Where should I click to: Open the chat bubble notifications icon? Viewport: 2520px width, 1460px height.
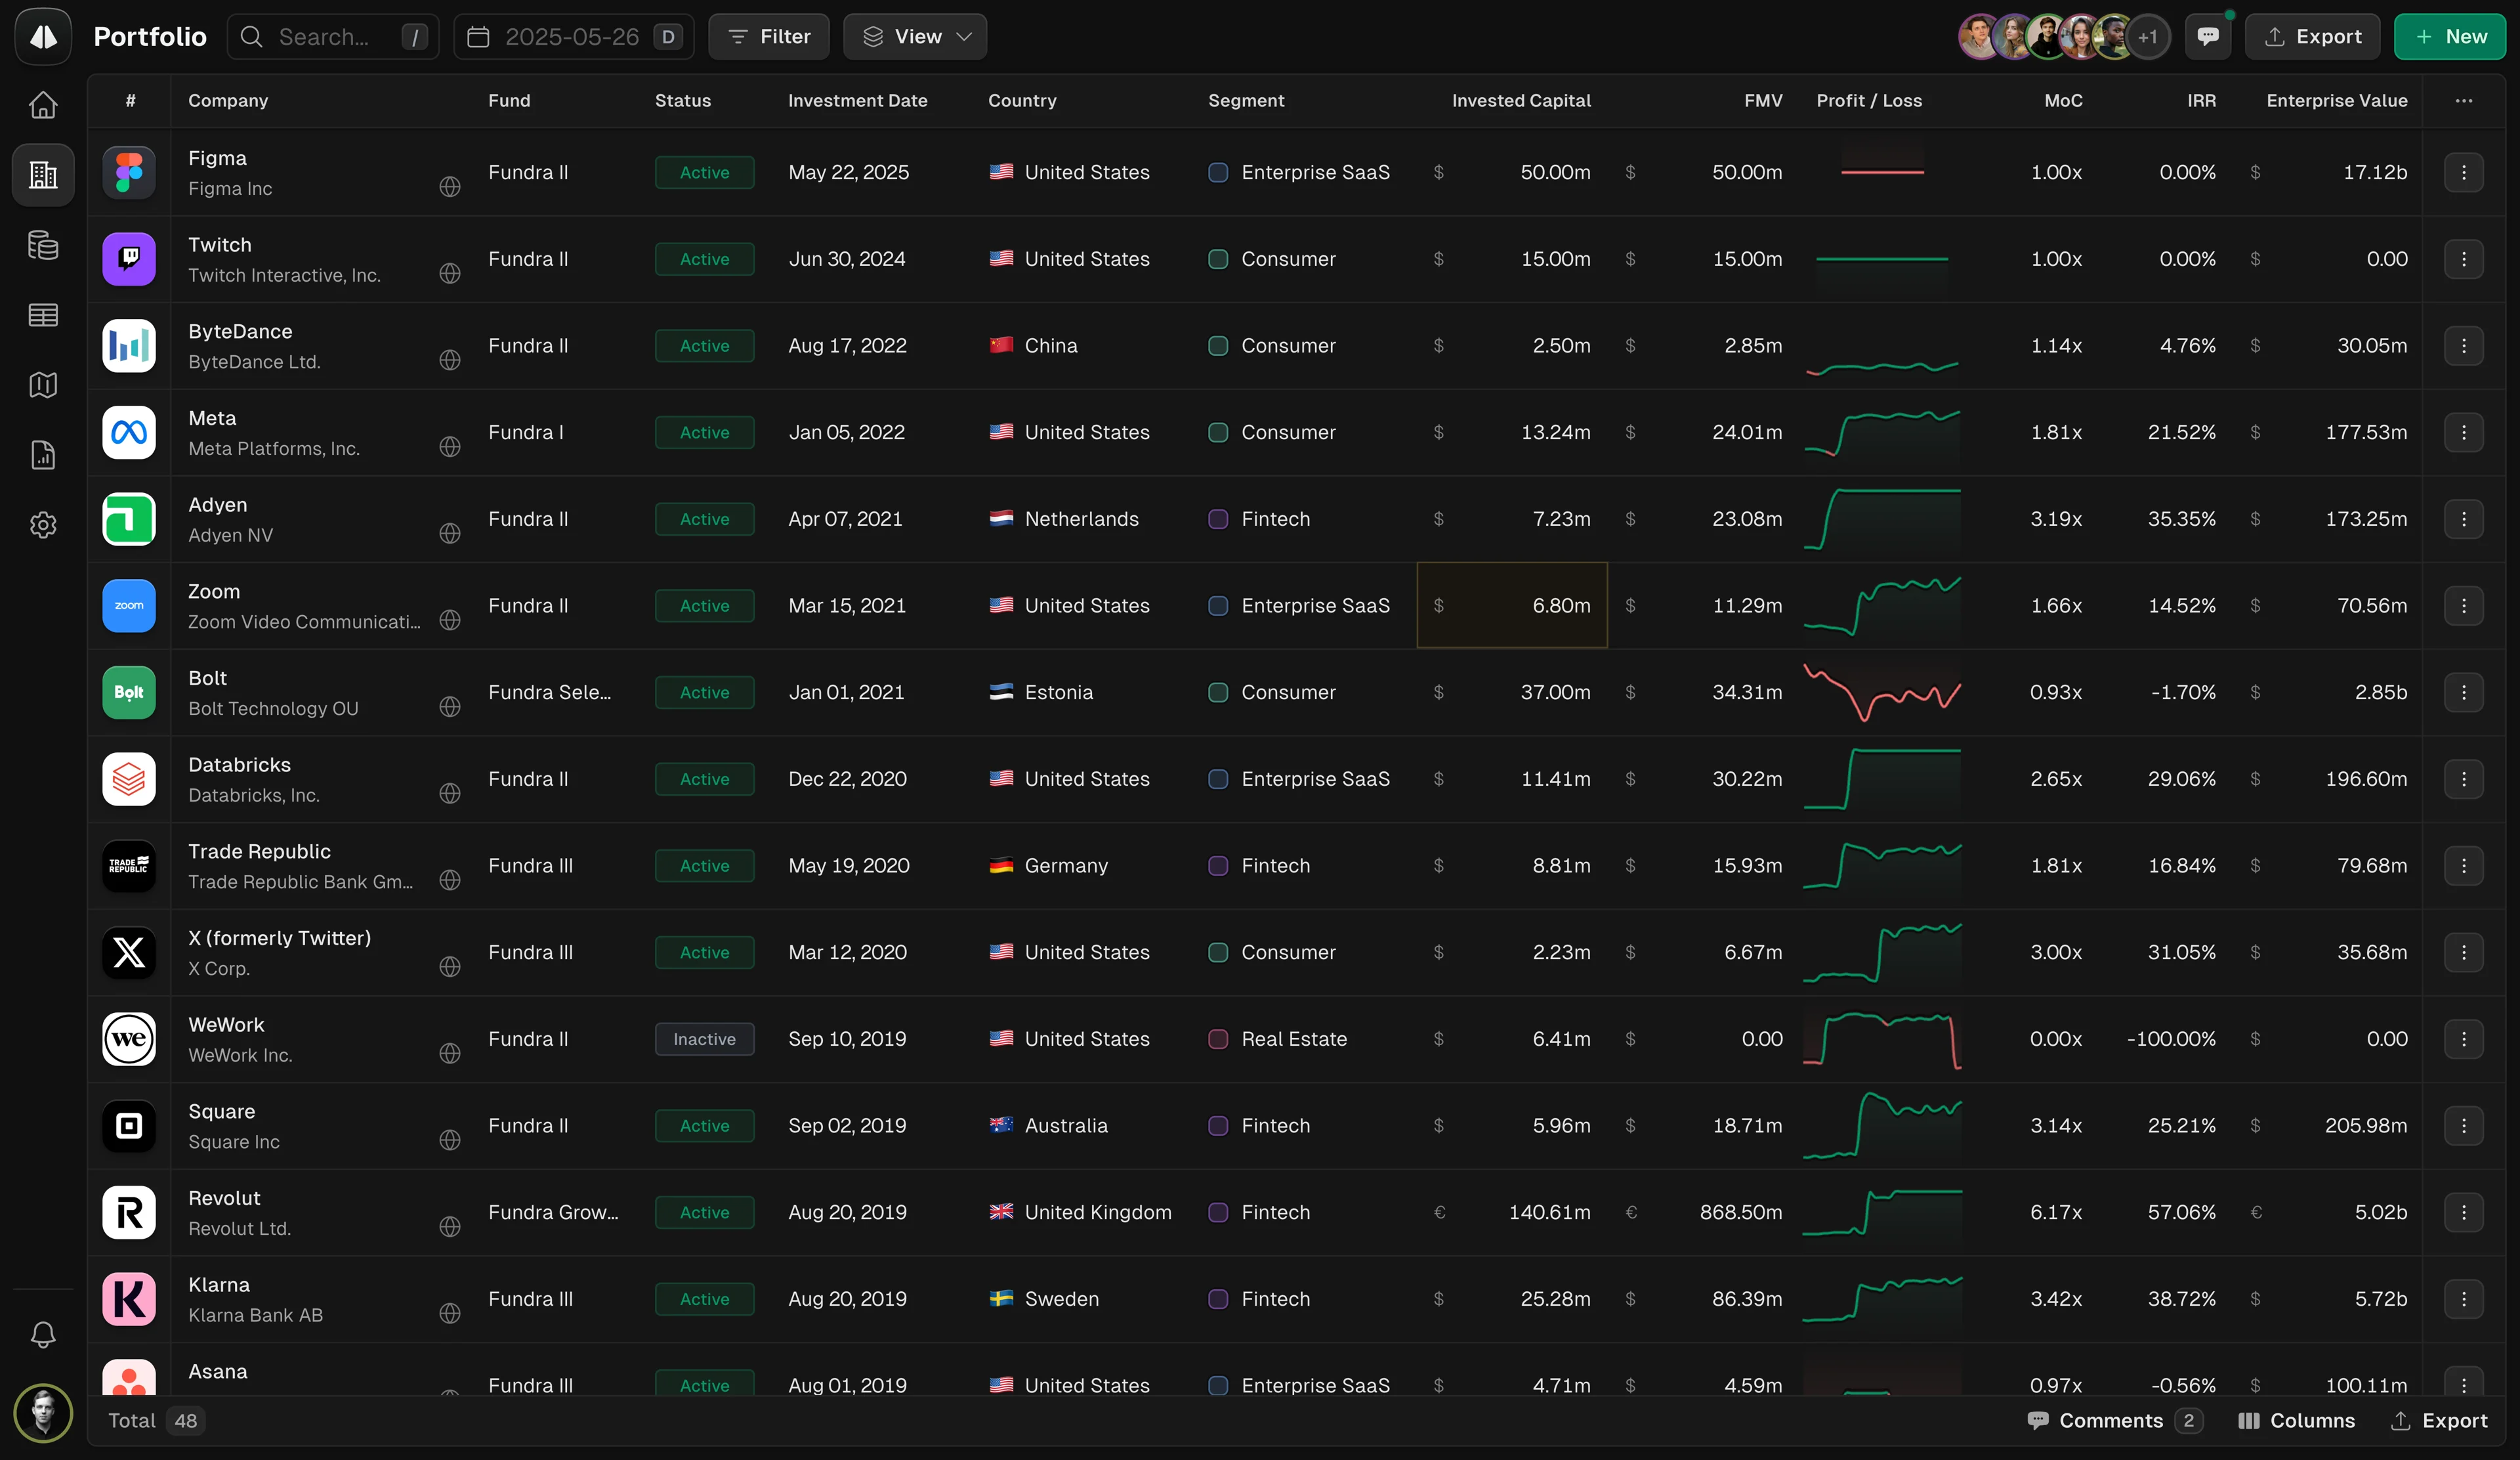tap(2209, 36)
